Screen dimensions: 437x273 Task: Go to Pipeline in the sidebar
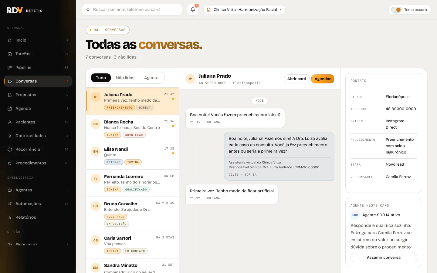pos(38,67)
